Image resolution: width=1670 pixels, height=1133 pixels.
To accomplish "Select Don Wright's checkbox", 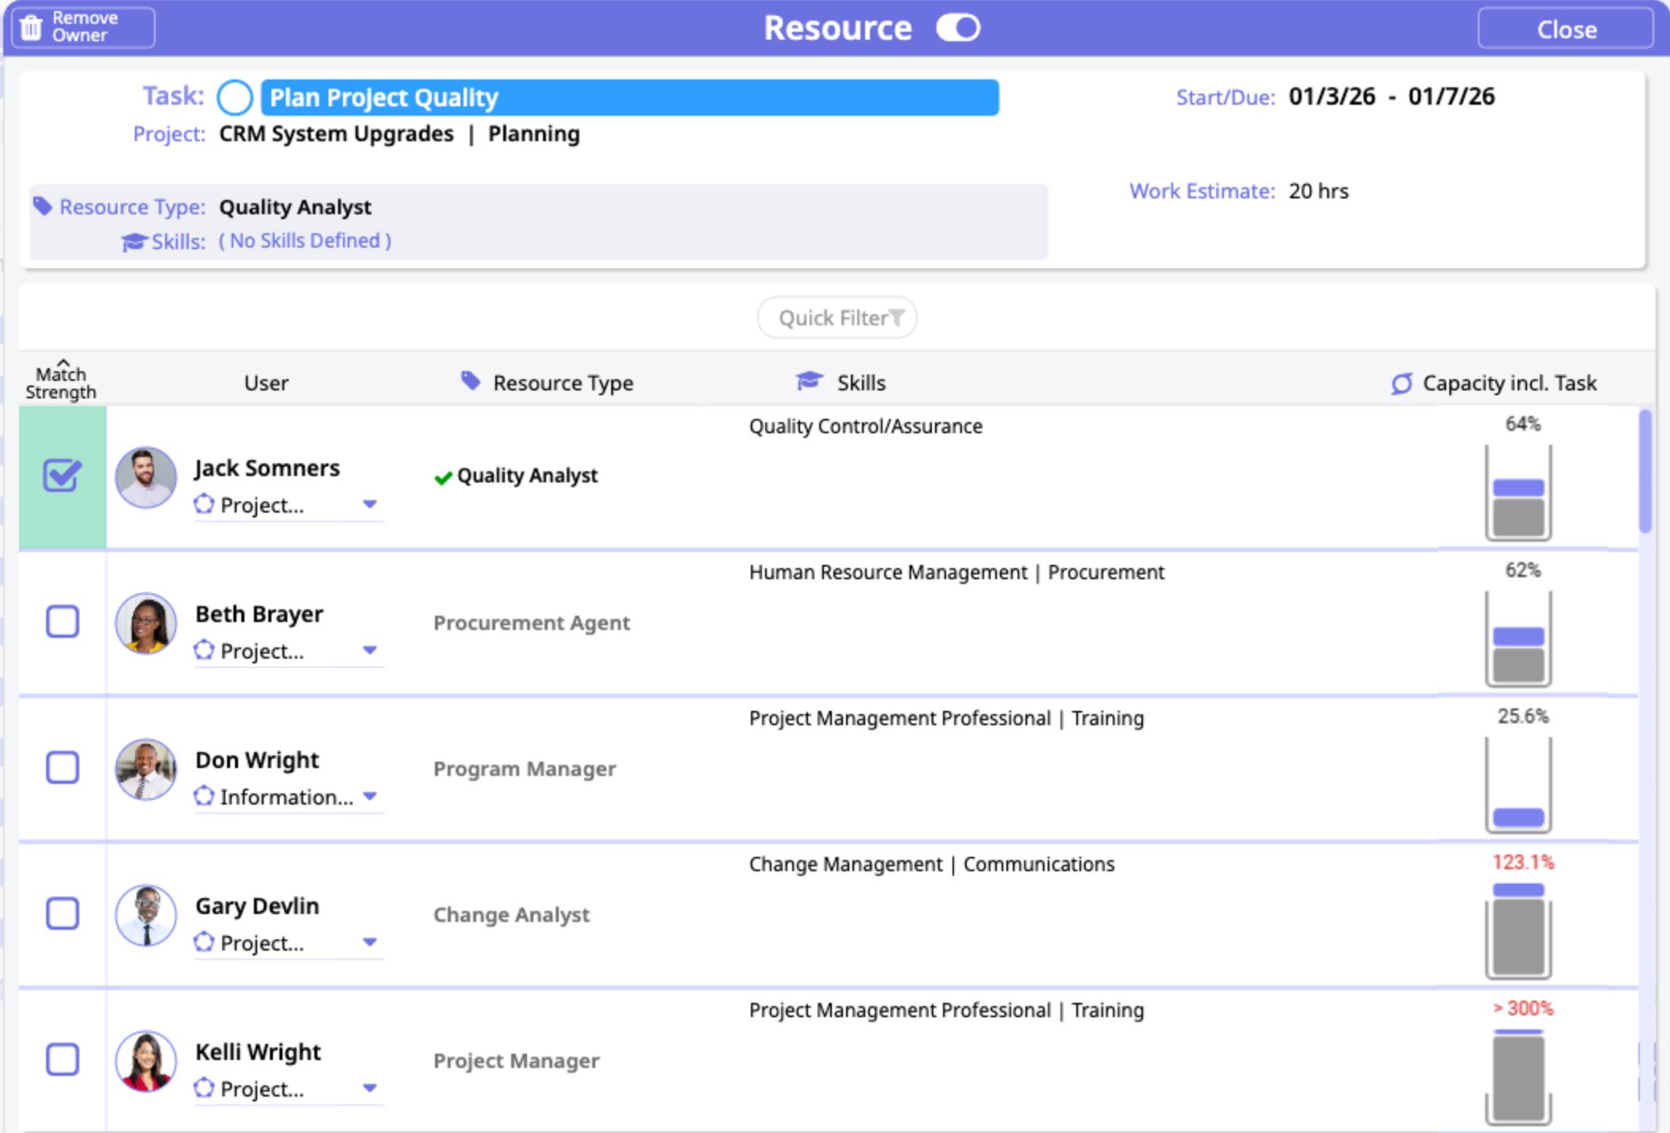I will [62, 768].
